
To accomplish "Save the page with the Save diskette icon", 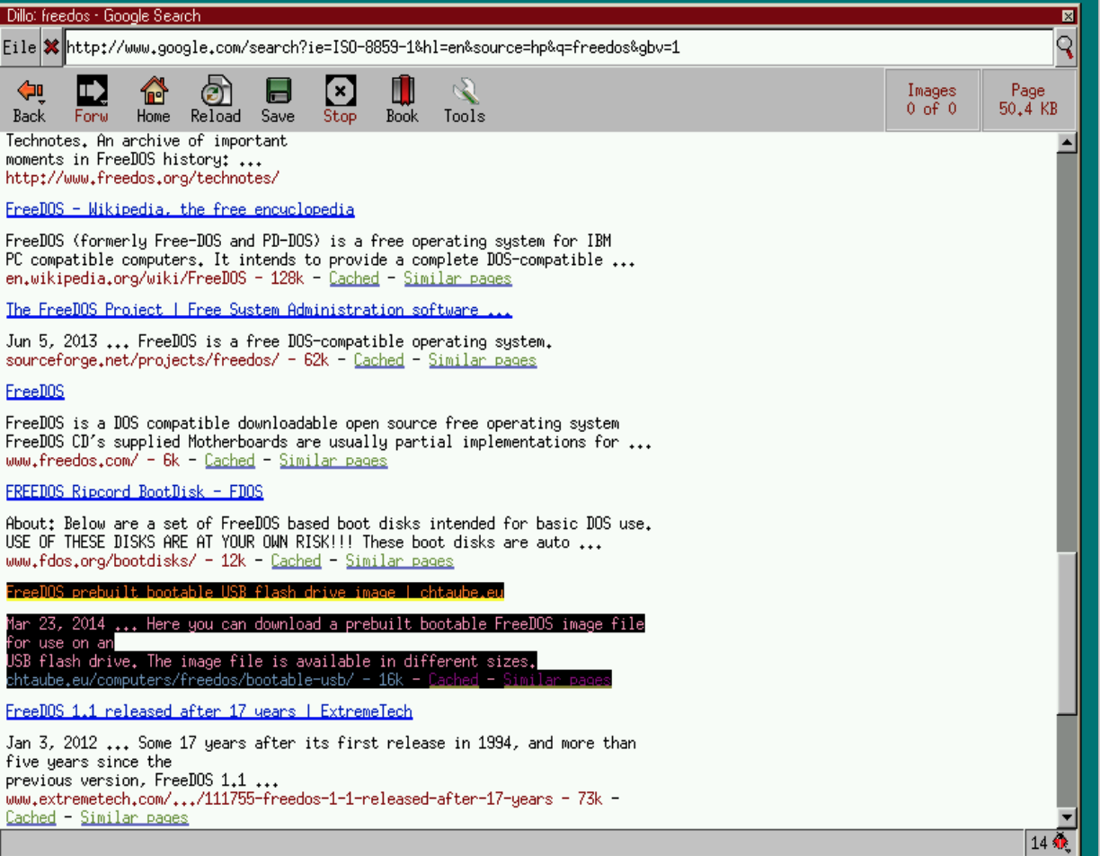I will coord(278,91).
